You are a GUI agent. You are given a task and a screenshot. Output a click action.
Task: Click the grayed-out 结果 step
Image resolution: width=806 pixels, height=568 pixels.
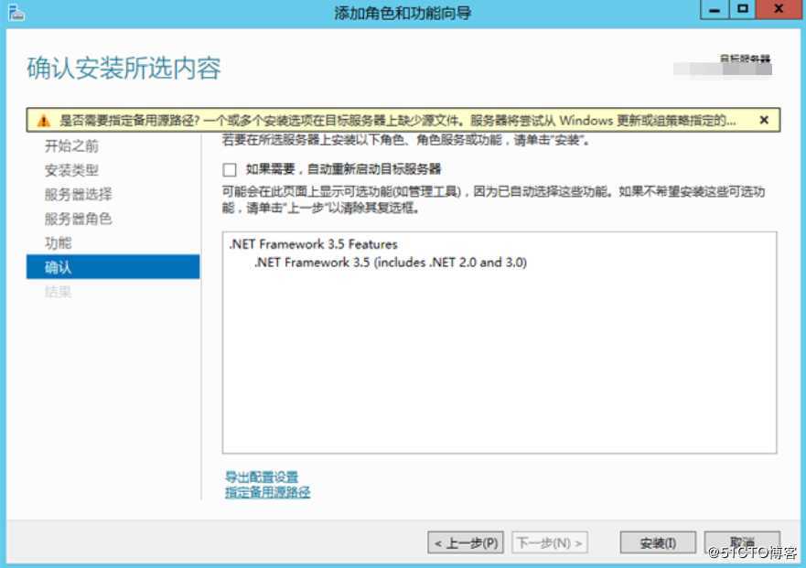[x=57, y=291]
